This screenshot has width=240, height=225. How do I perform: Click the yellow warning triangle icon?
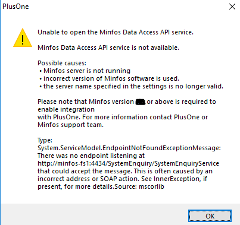(x=23, y=38)
